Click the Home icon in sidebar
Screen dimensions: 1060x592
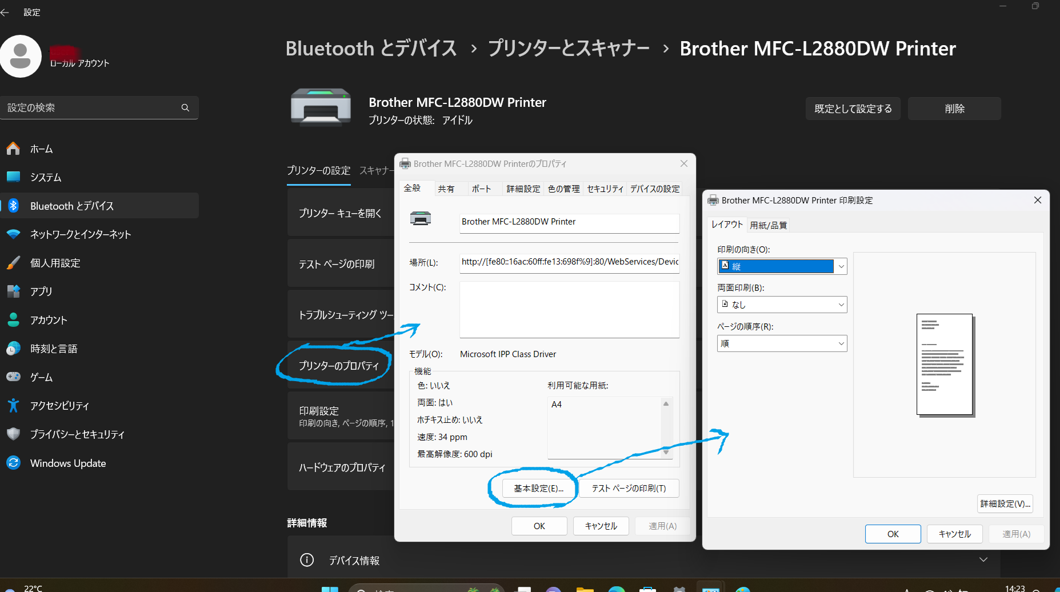[x=13, y=149]
